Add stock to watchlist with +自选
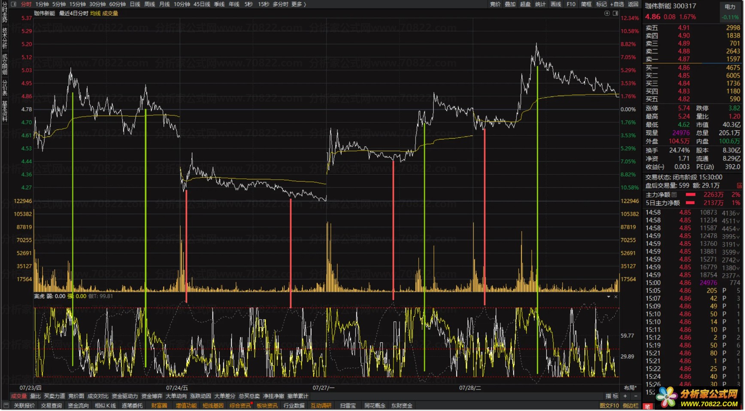This screenshot has height=411, width=745. (x=617, y=4)
